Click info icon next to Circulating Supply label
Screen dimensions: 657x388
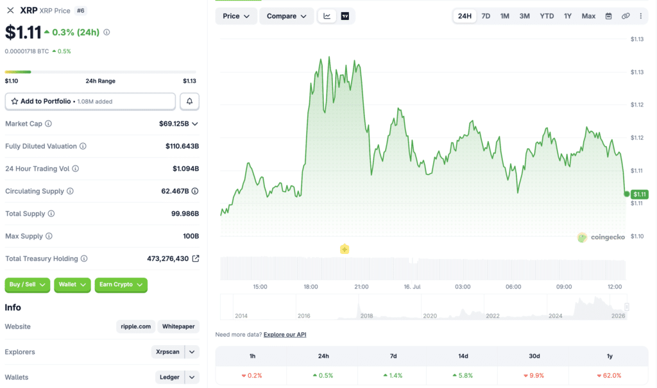(70, 191)
